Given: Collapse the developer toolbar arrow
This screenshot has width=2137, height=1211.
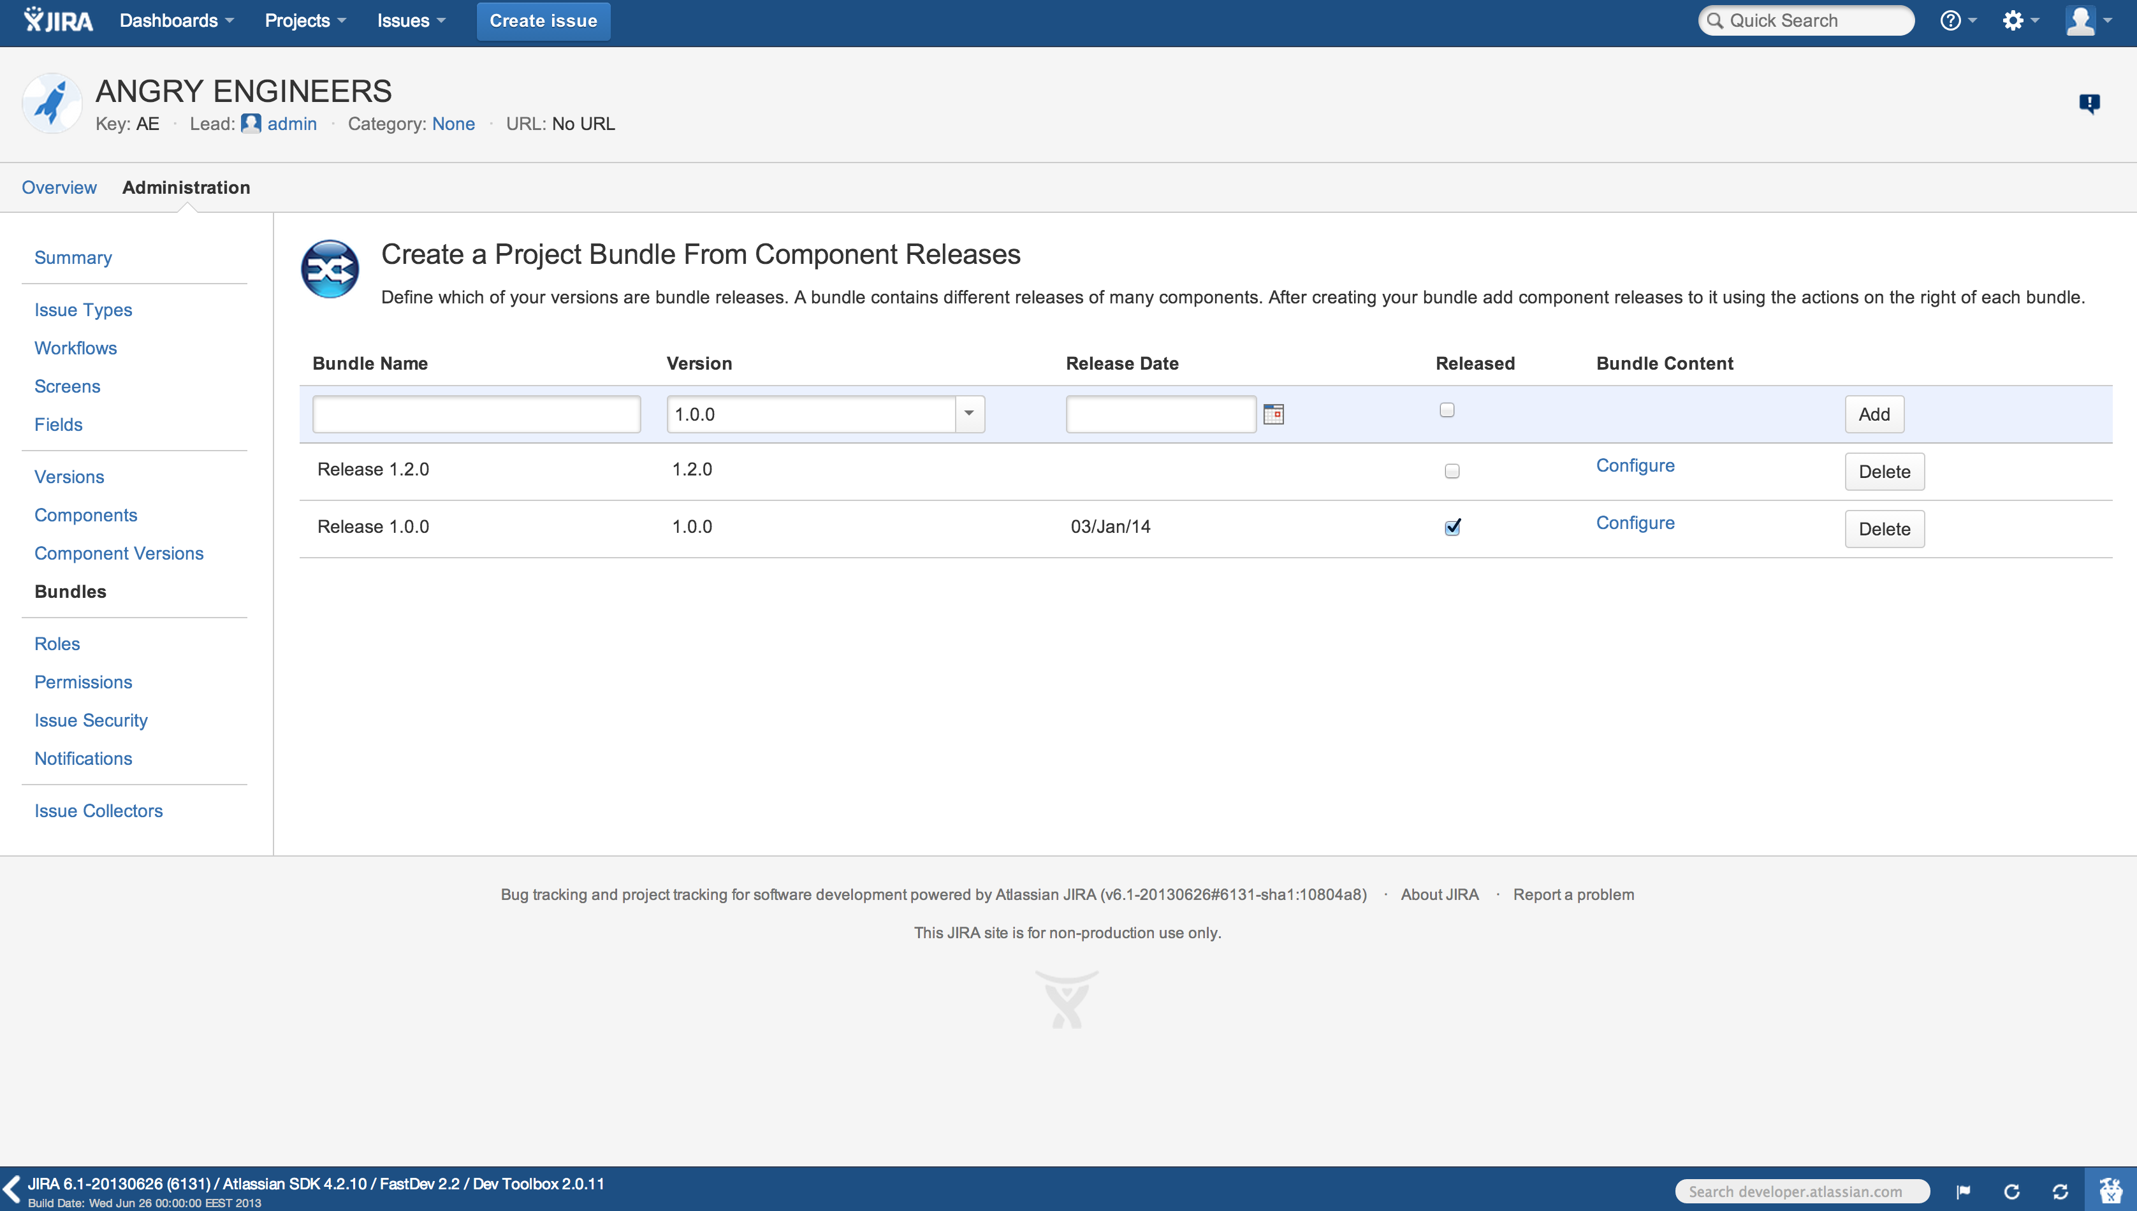Looking at the screenshot, I should click(x=11, y=1189).
